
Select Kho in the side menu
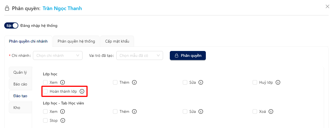pos(20,108)
